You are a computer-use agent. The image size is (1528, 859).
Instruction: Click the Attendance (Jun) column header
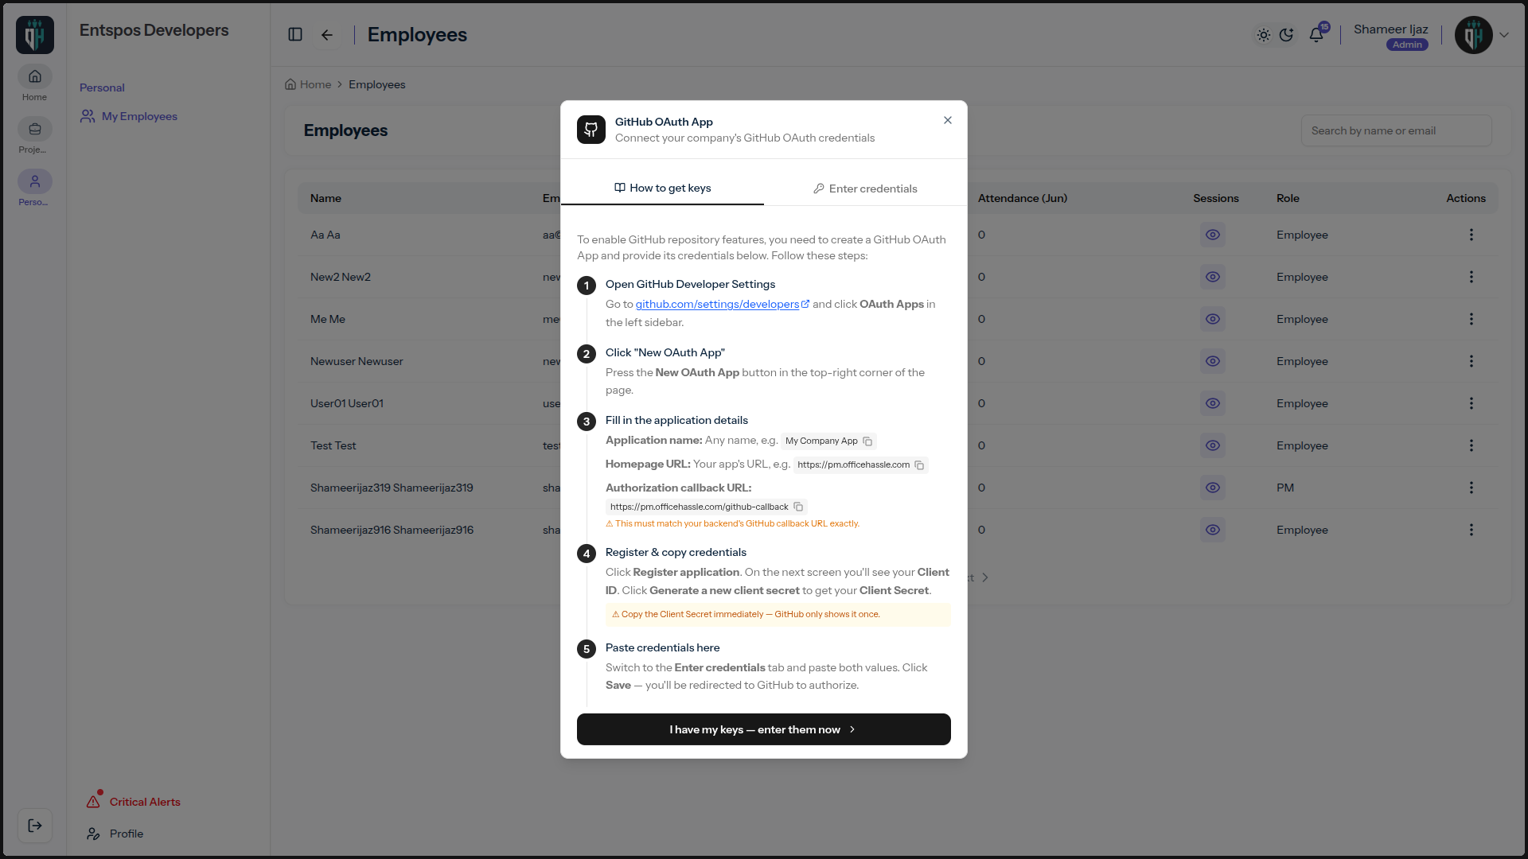(x=1023, y=198)
